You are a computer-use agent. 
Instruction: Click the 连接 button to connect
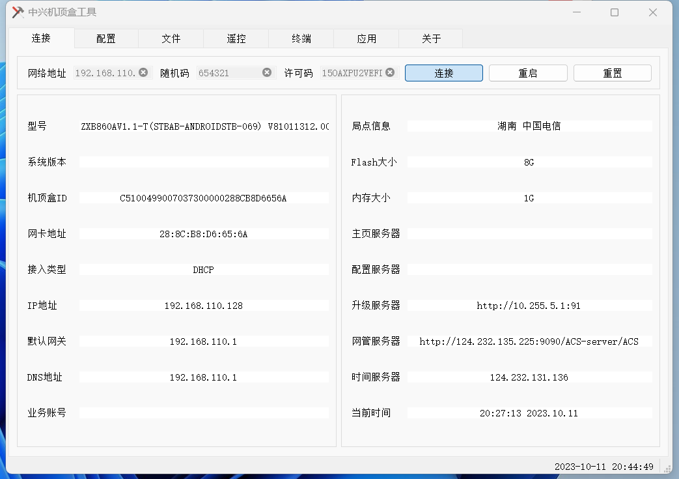pyautogui.click(x=443, y=72)
